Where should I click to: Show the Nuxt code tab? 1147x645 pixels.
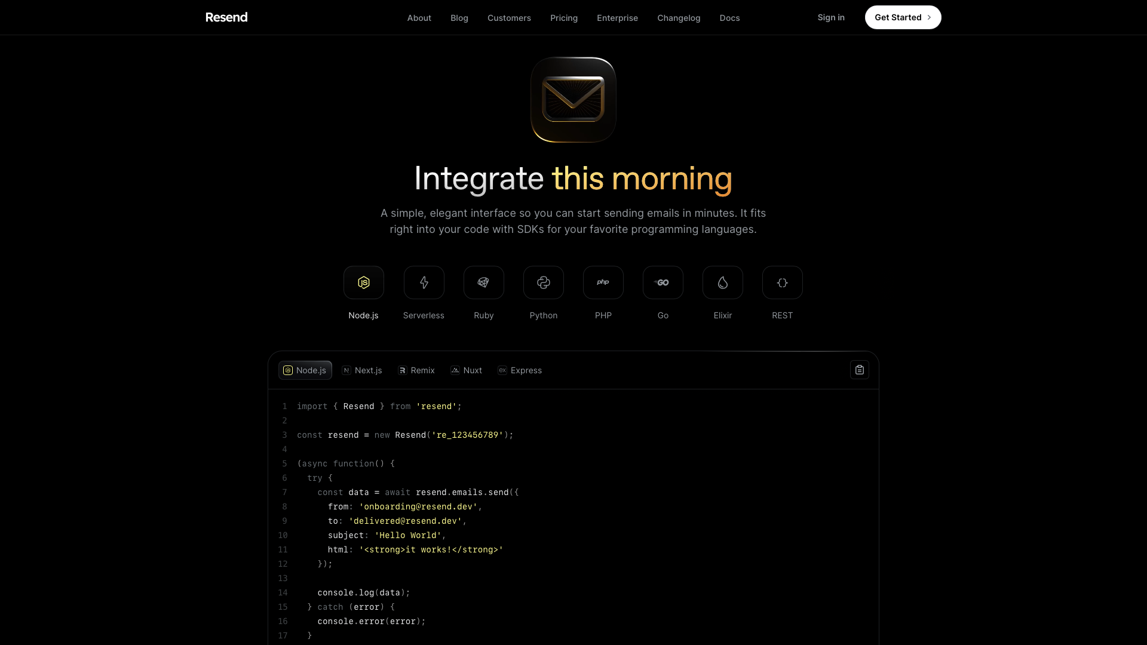pos(466,370)
